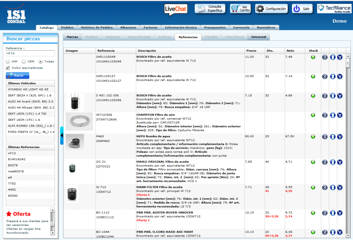Switch to the Universal sub-tab
353x240 pixels.
tap(259, 37)
